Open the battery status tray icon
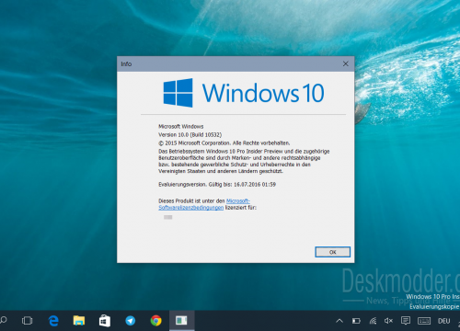This screenshot has width=460, height=331. 356,321
